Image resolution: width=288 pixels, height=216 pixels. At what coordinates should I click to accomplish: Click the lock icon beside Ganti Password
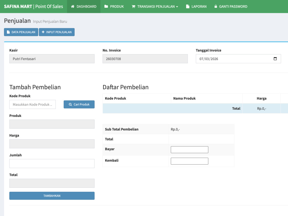click(216, 6)
